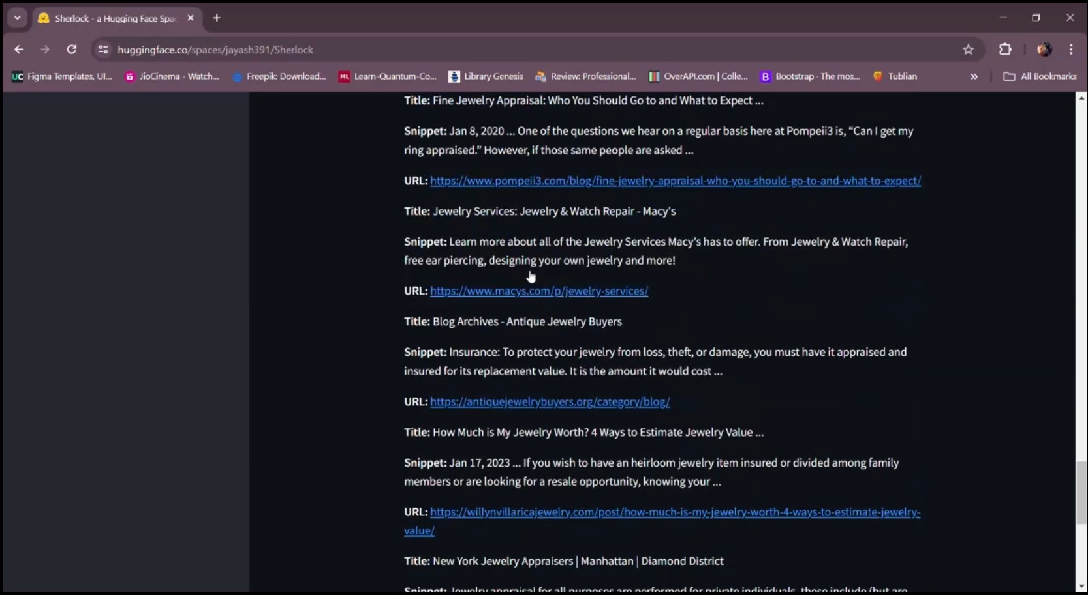Screen dimensions: 1088x595
Task: Go back to the previous page
Action: click(19, 50)
